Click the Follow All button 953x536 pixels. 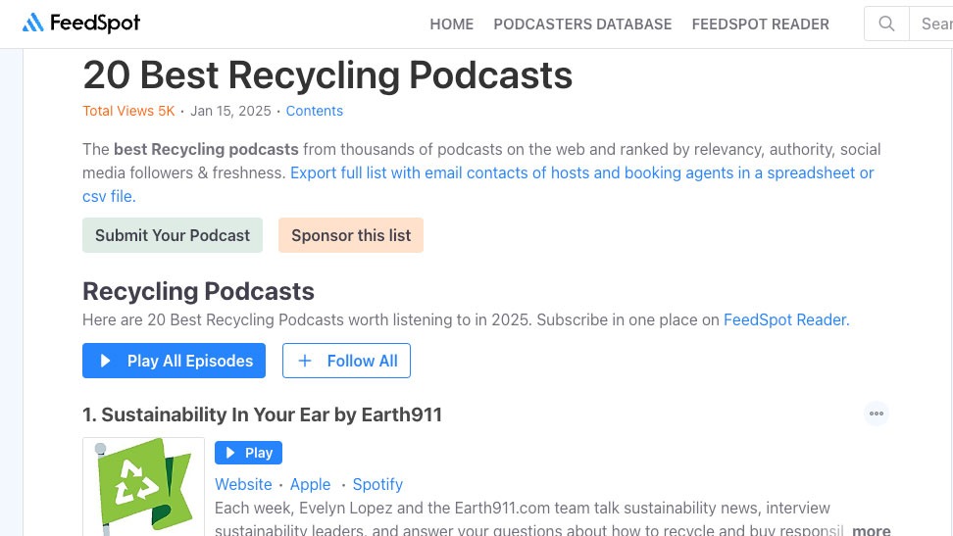click(346, 361)
